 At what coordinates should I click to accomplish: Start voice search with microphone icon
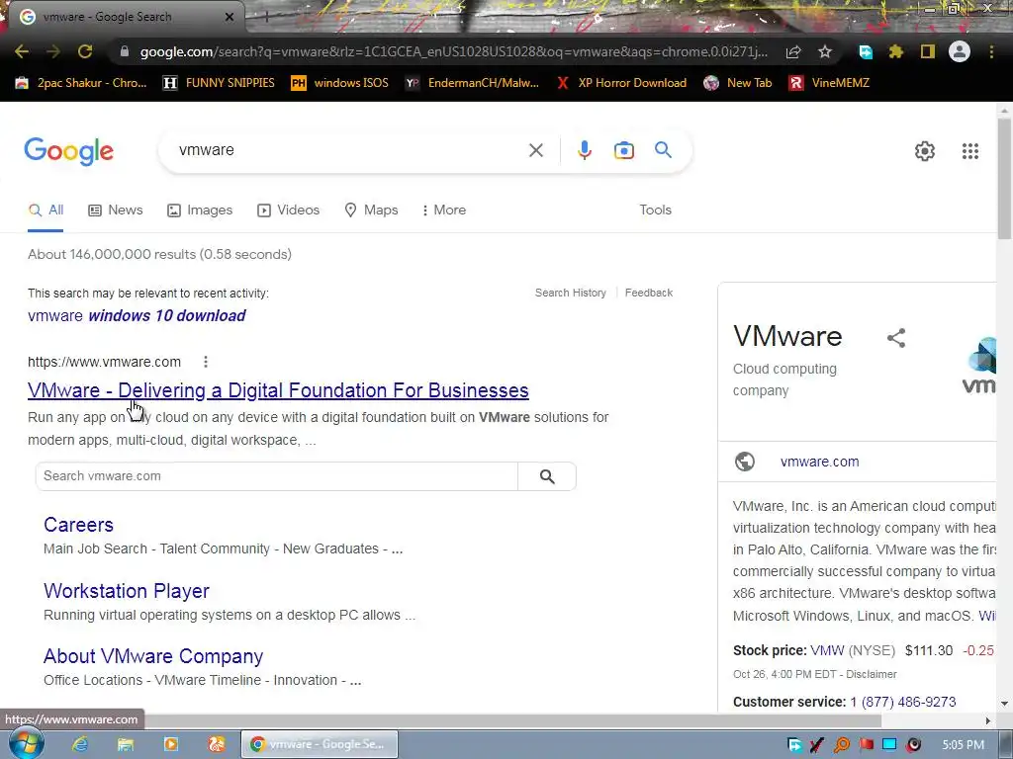click(584, 150)
